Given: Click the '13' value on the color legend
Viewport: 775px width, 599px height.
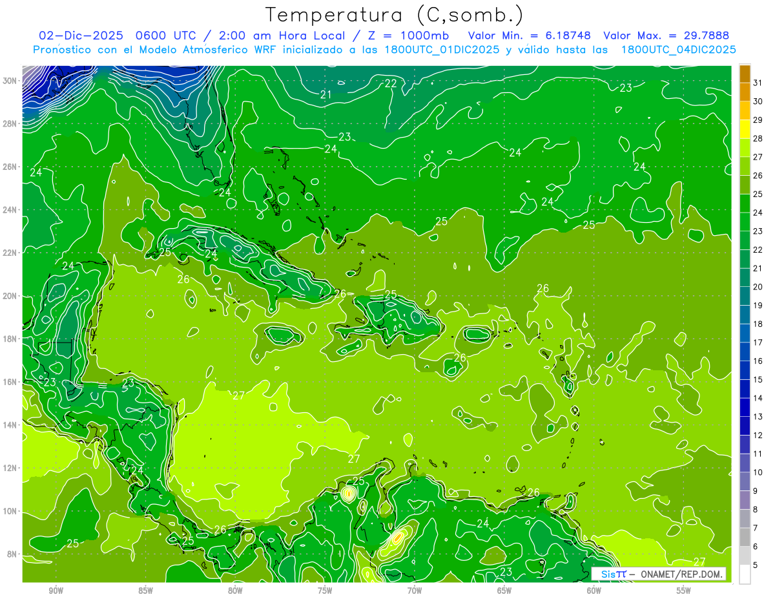Looking at the screenshot, I should click(x=758, y=417).
